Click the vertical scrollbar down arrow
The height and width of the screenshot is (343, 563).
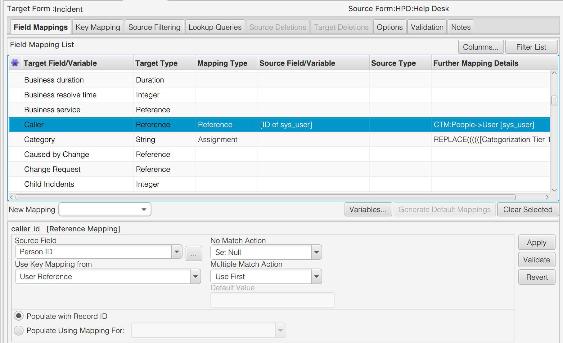point(554,190)
